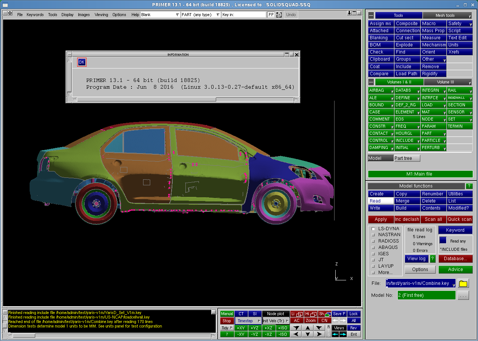478x341 pixels.
Task: Click the green help icon beside View log
Action: pyautogui.click(x=433, y=259)
